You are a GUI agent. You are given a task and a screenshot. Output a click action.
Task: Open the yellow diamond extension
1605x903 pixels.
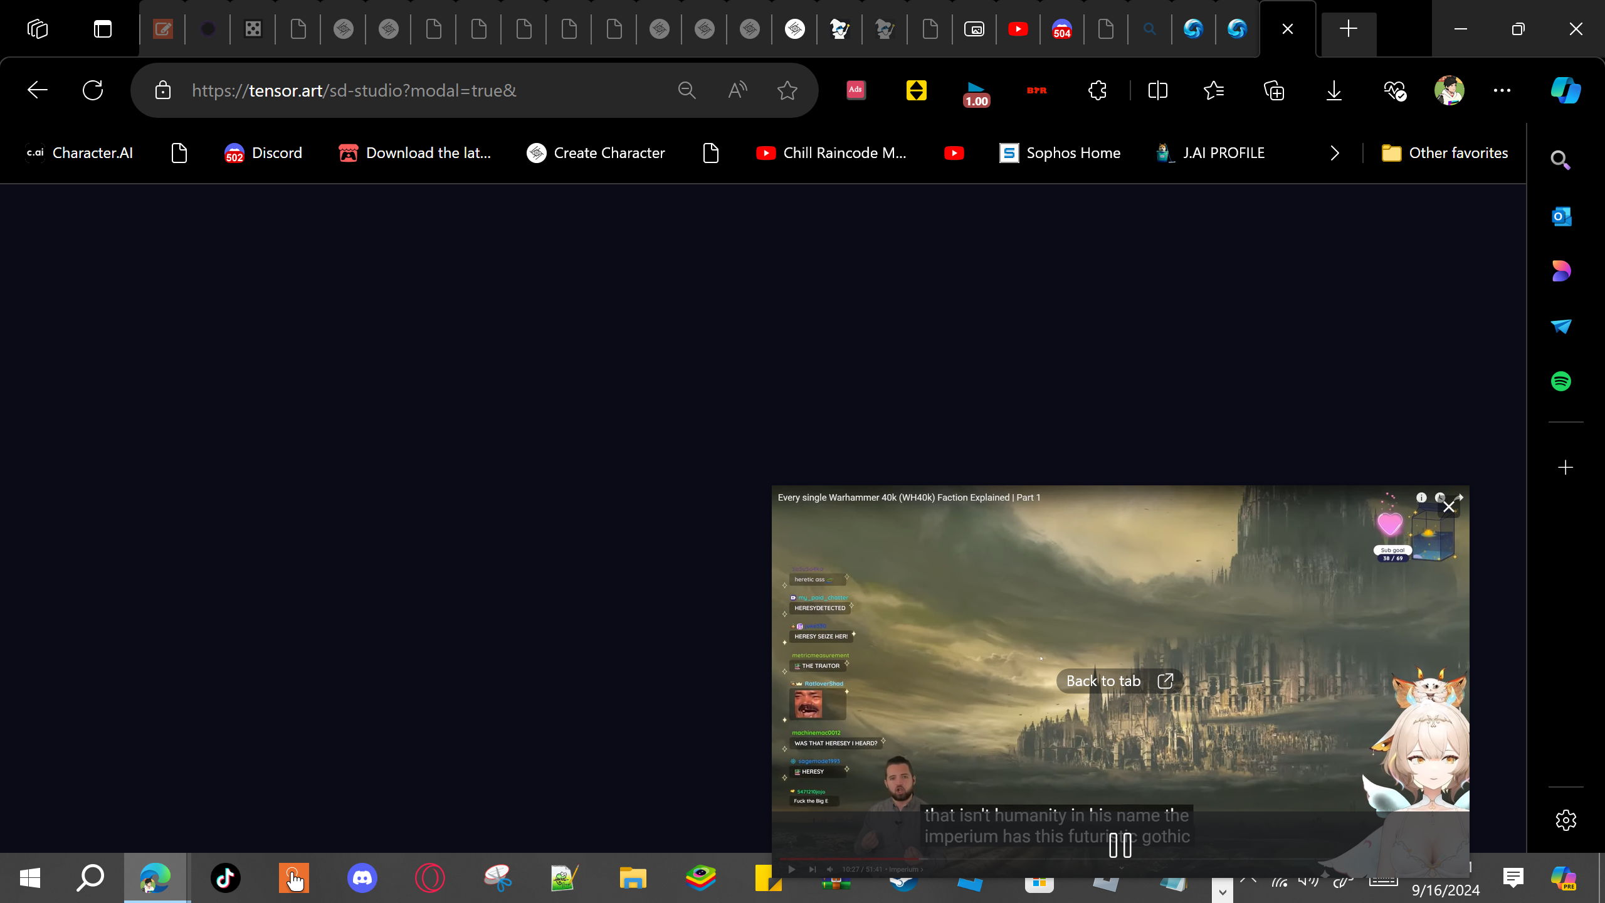[917, 90]
